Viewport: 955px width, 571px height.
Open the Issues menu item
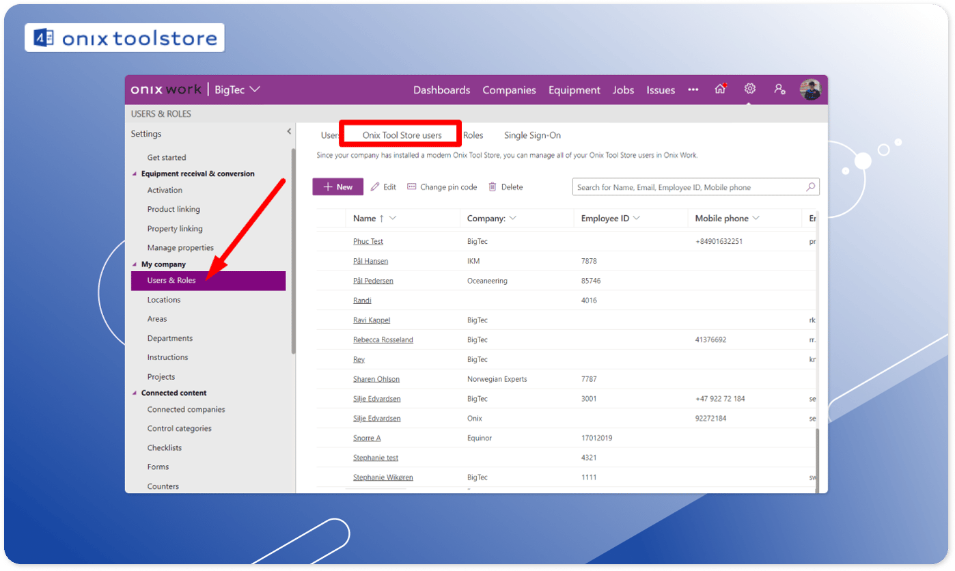(x=661, y=90)
